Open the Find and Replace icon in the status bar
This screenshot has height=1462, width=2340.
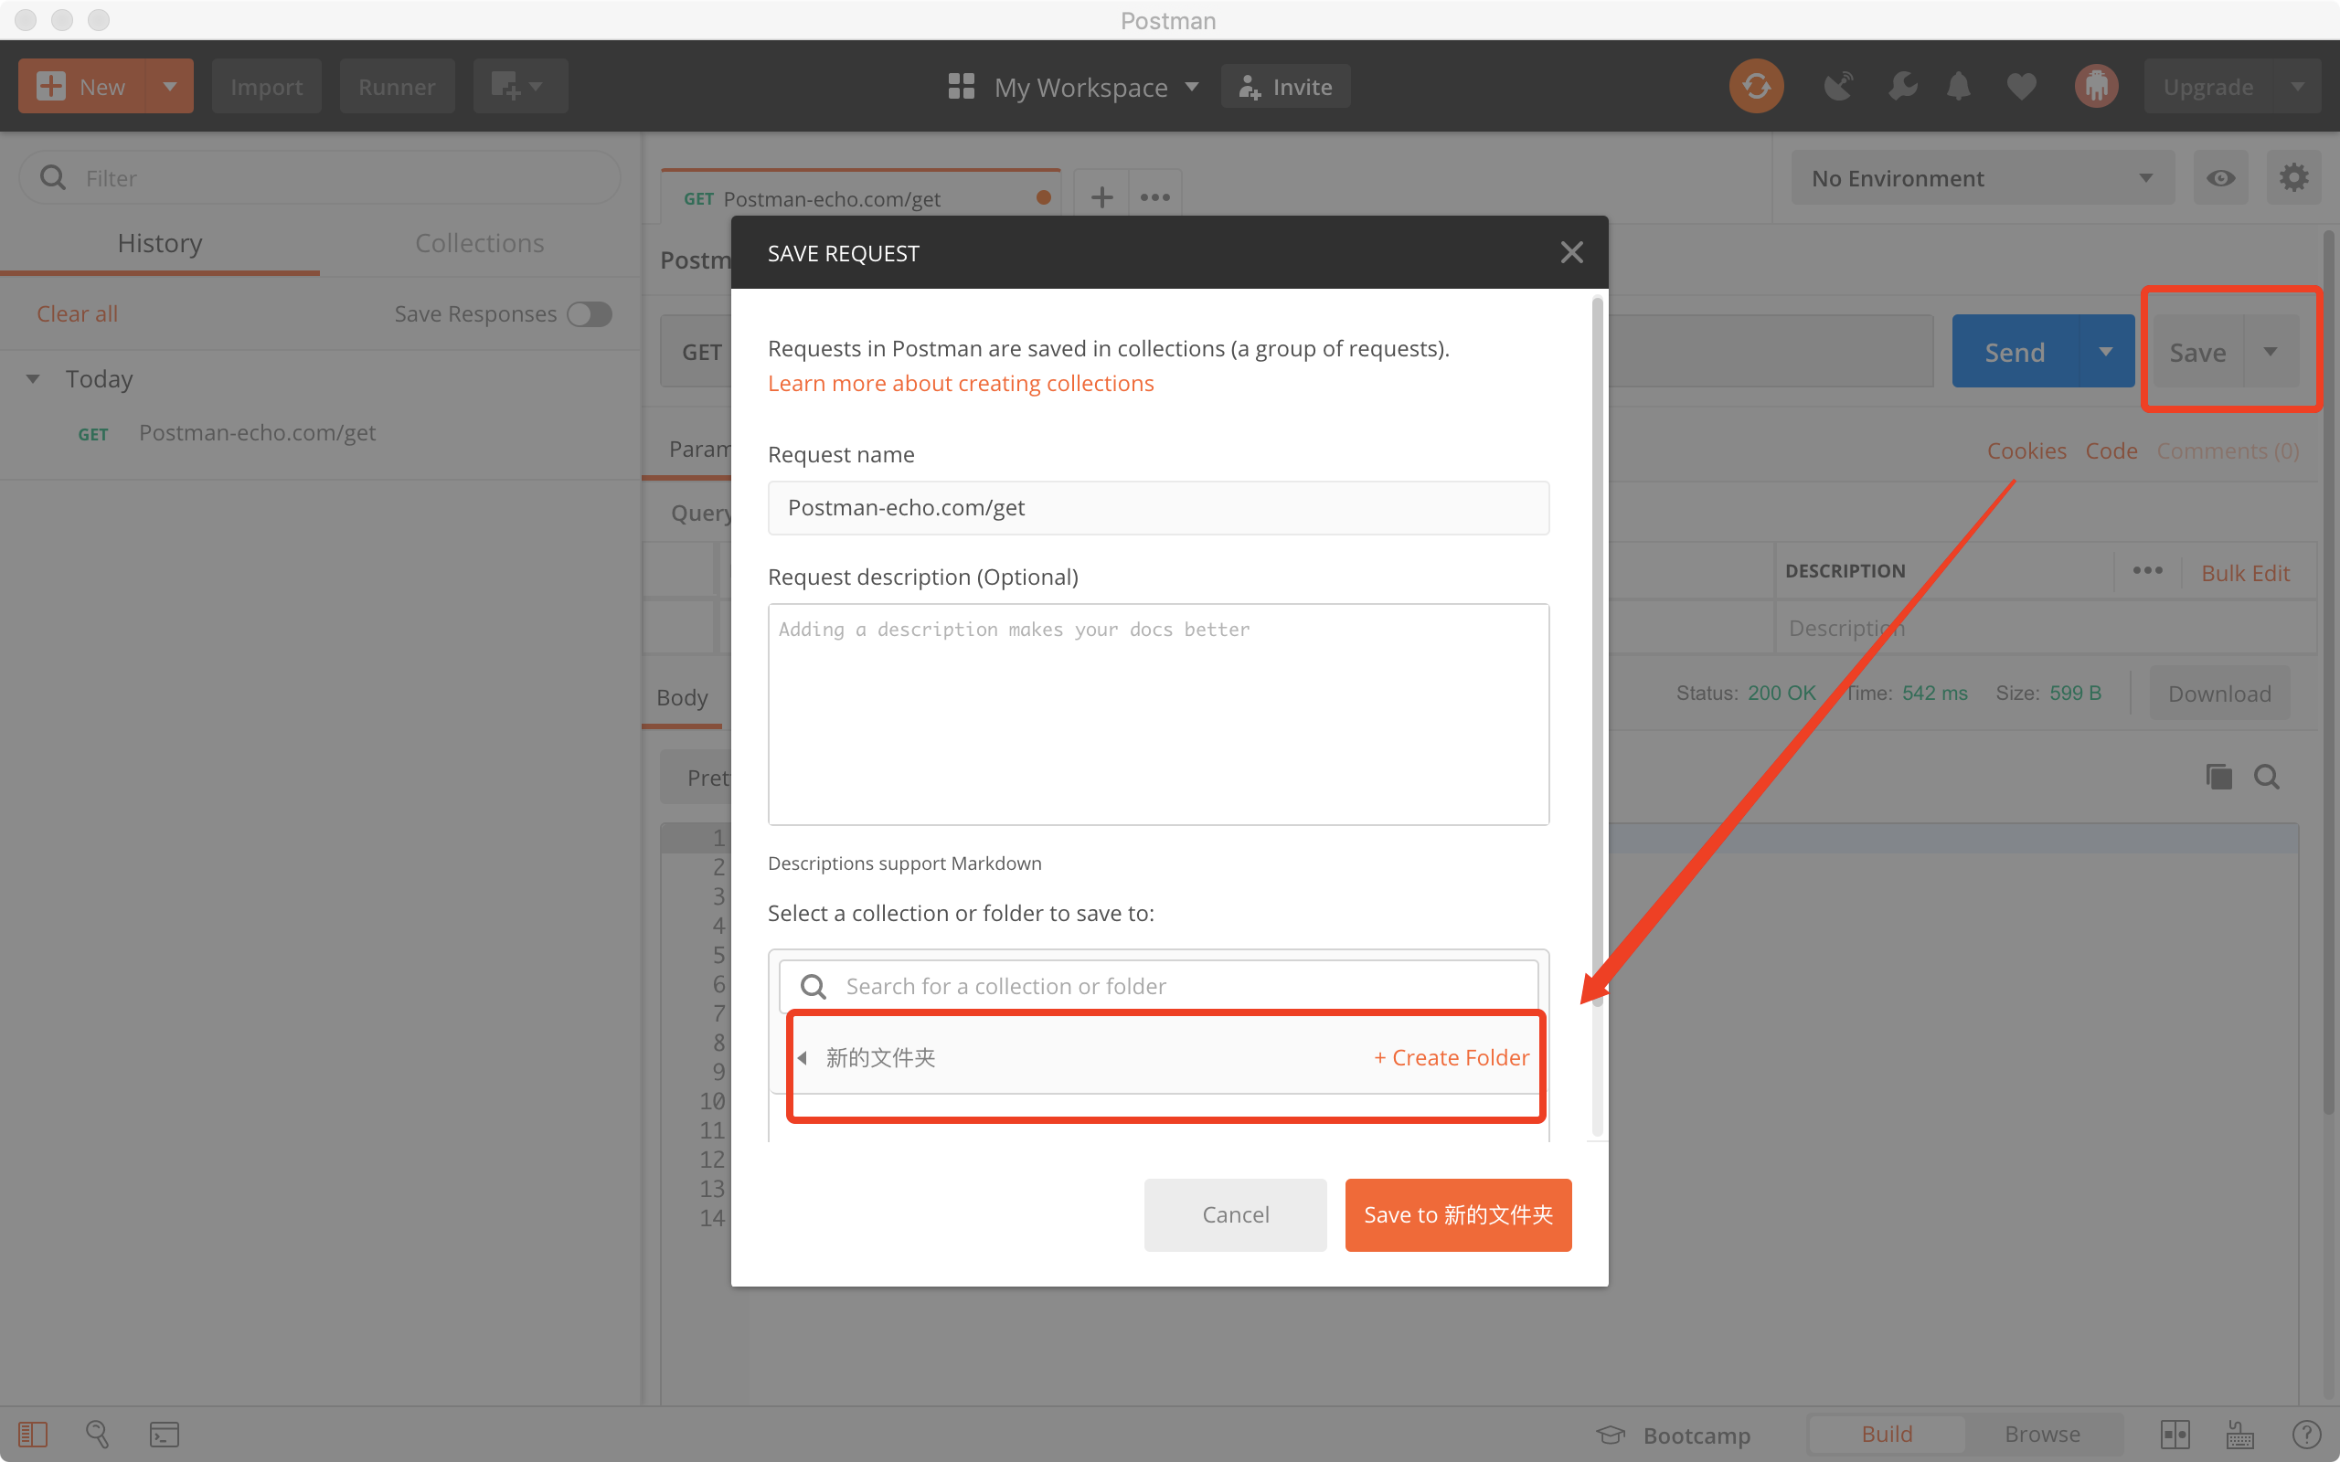(98, 1434)
